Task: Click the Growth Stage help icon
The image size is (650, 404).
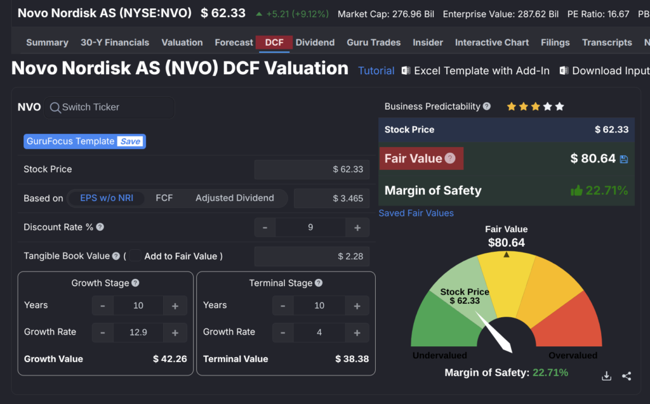Action: 135,283
